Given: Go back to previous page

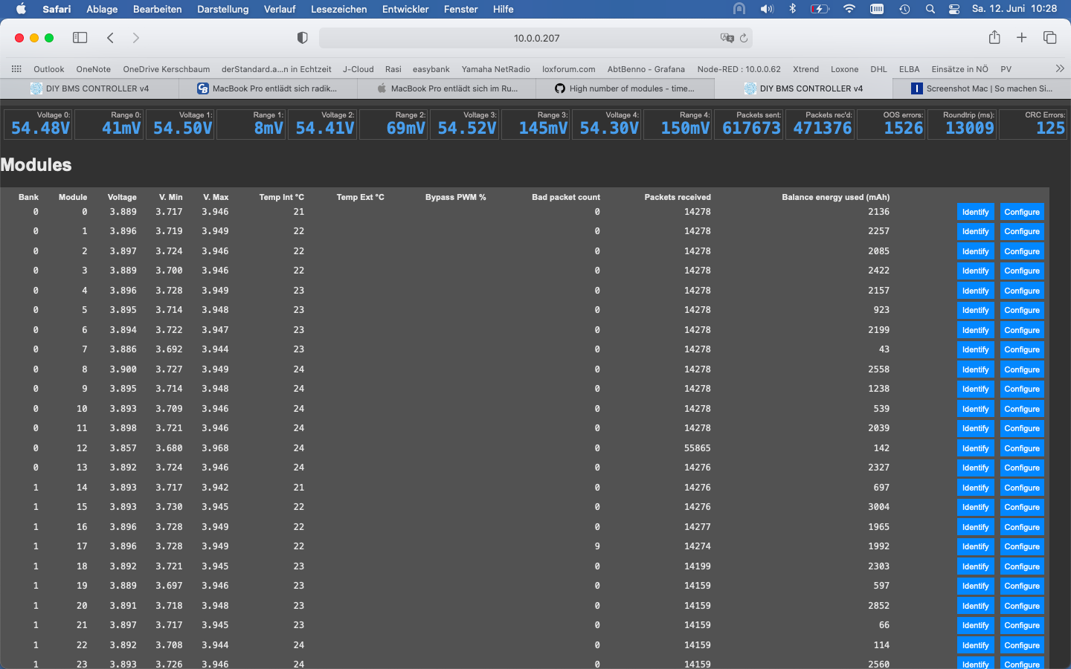Looking at the screenshot, I should click(110, 38).
